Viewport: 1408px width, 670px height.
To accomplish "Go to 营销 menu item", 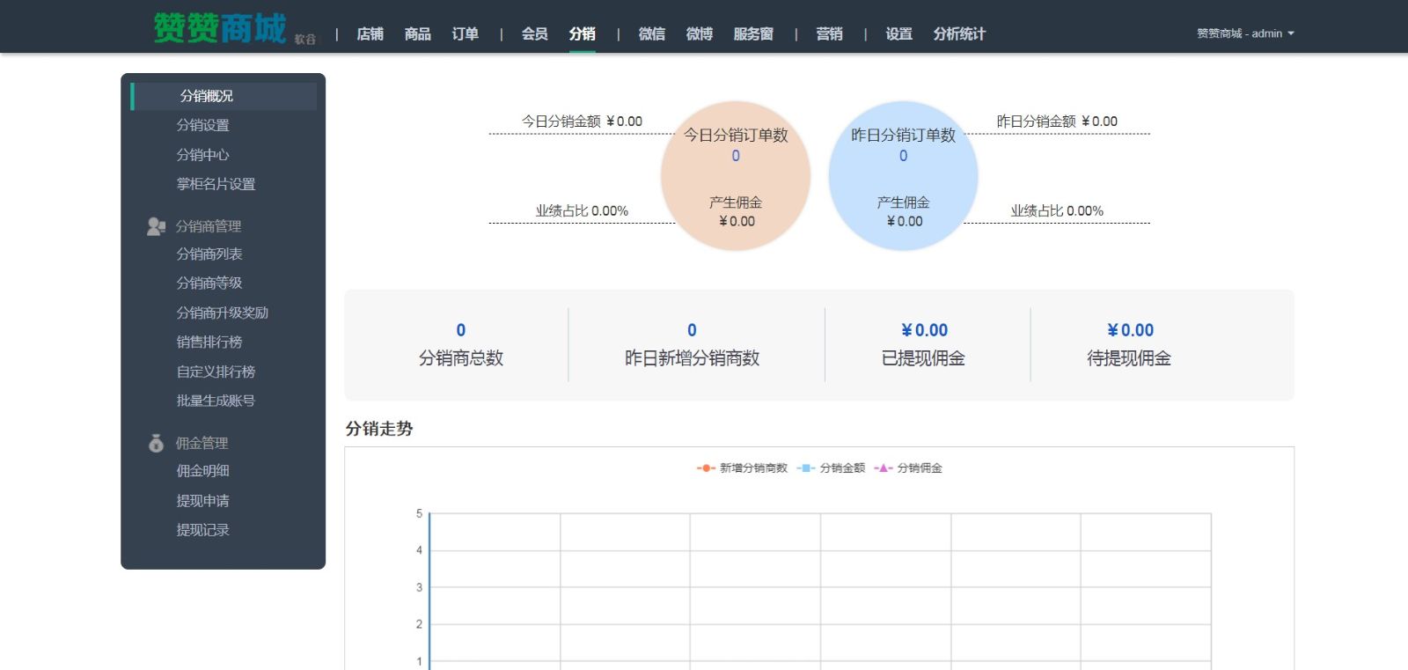I will tap(829, 33).
